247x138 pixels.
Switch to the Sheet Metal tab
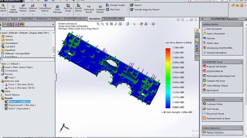tap(27, 19)
